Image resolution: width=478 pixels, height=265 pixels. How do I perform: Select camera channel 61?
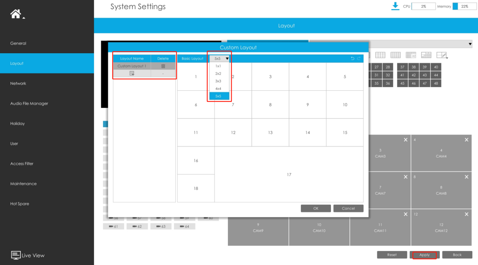point(113,226)
